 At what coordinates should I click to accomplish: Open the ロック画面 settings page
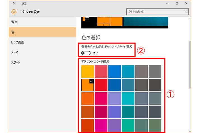18,42
